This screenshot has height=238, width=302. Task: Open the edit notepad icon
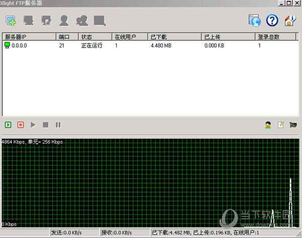coord(281,125)
